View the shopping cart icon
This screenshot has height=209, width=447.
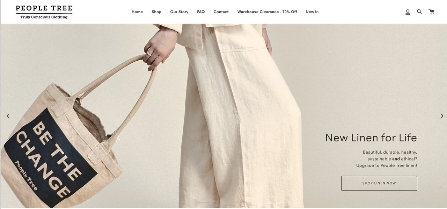tap(432, 11)
